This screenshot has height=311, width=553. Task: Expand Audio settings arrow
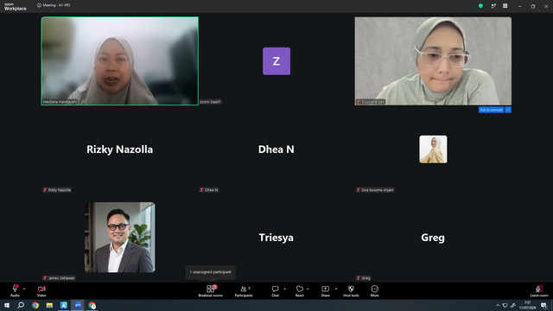pyautogui.click(x=24, y=289)
